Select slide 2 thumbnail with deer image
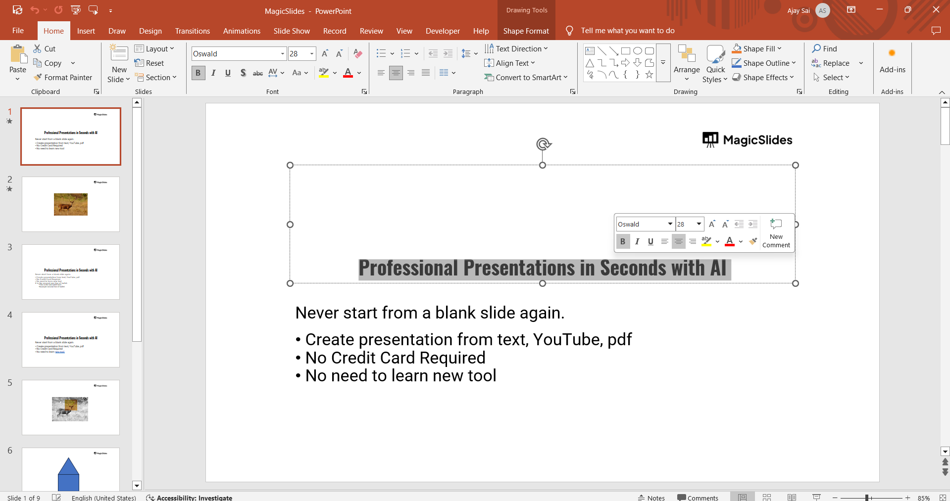 point(71,204)
